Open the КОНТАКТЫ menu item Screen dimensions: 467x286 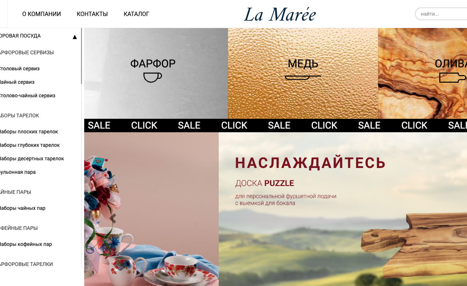coord(92,14)
